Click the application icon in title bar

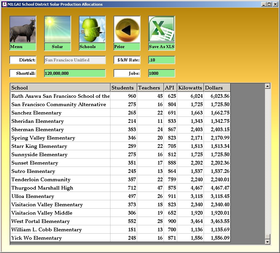tap(4, 4)
